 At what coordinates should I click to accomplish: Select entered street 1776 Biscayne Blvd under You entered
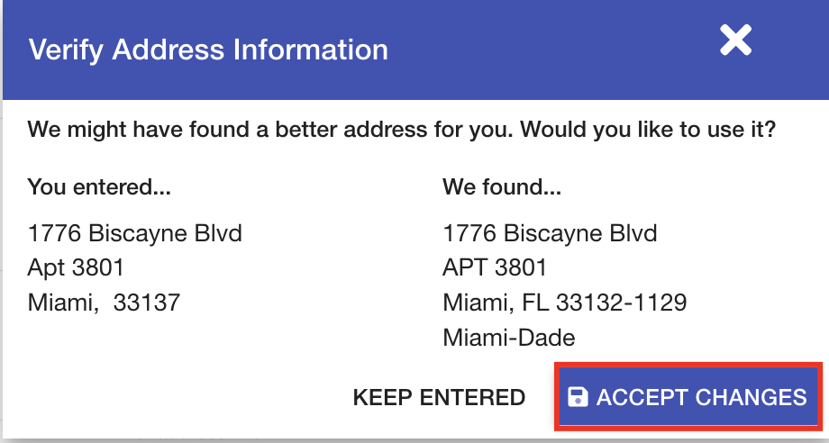pos(135,233)
